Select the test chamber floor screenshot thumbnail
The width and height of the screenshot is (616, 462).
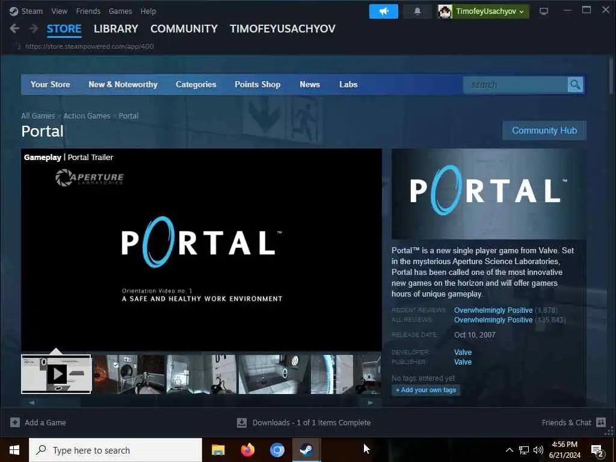(x=274, y=374)
